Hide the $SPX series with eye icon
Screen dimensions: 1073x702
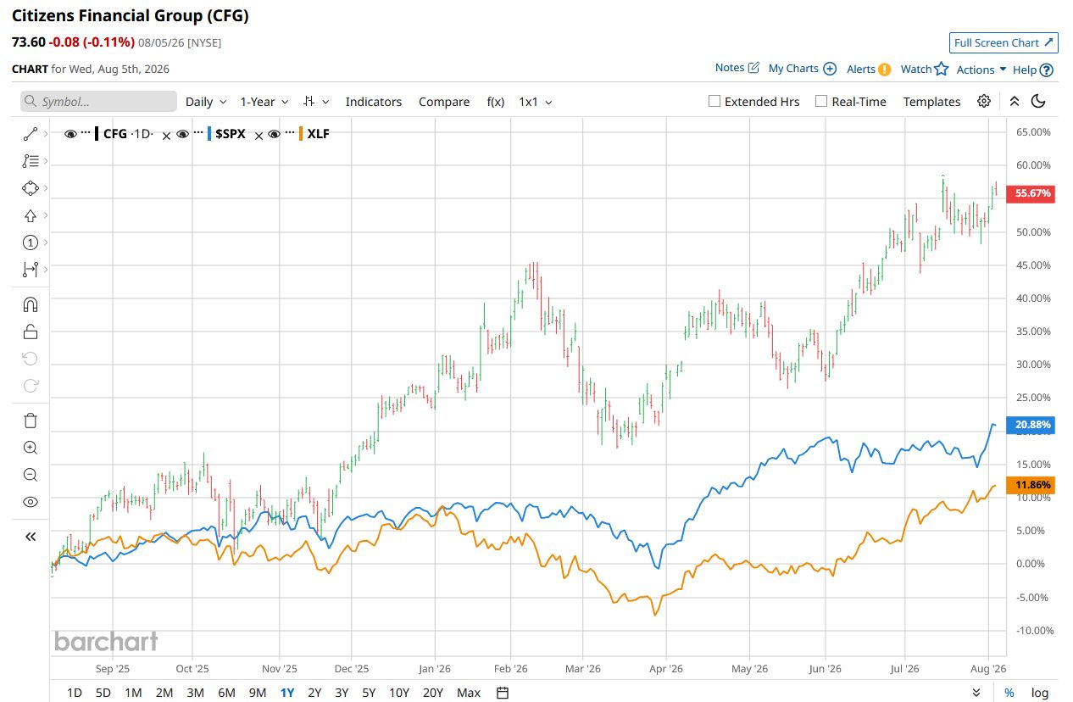click(x=182, y=134)
